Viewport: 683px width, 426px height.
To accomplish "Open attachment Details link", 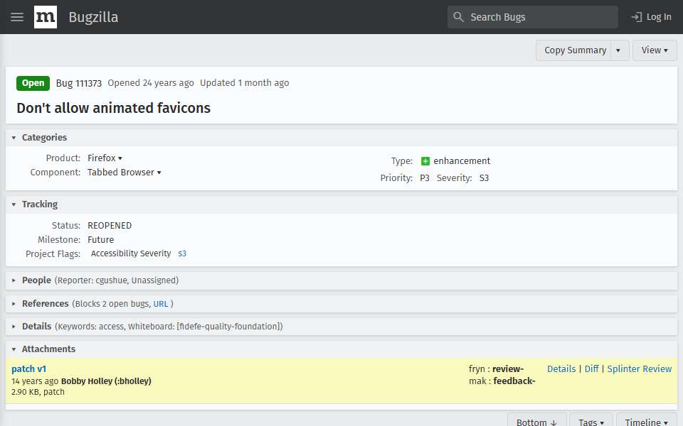I will 561,369.
